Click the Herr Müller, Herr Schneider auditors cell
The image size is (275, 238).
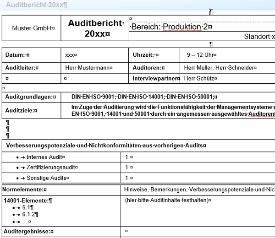(x=220, y=67)
